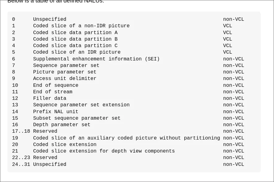Select the 'Filler data' text

pos(49,98)
